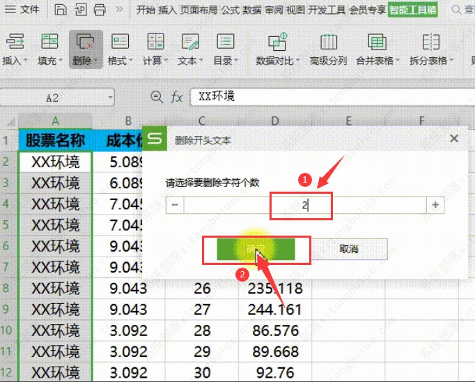This screenshot has height=382, width=475.
Task: Switch to the 公式 tab
Action: [x=231, y=10]
